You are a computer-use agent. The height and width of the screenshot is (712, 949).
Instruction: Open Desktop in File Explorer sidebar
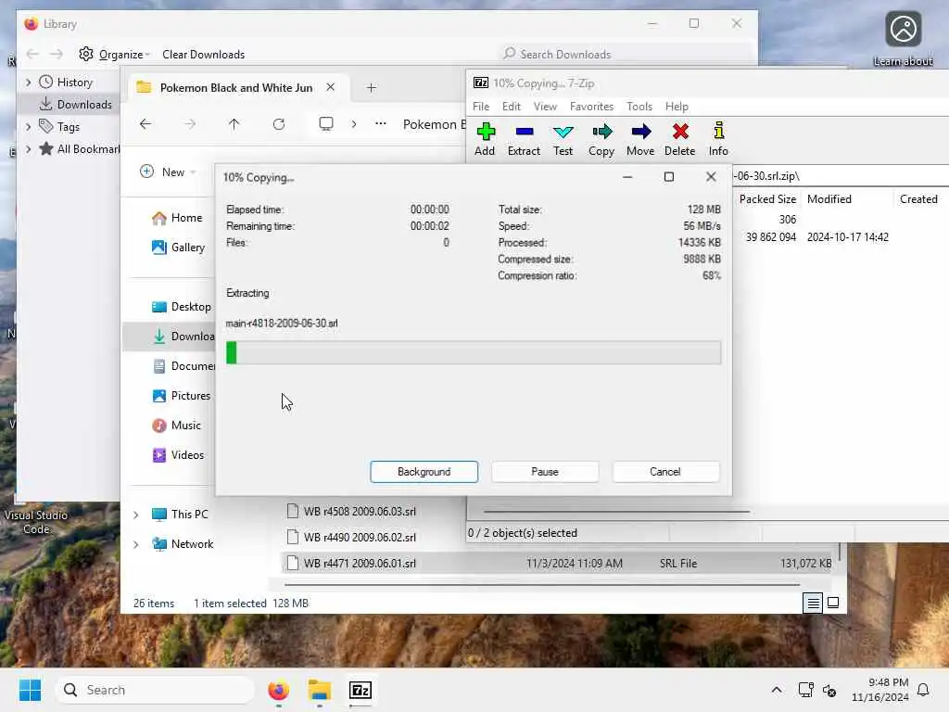[x=182, y=307]
